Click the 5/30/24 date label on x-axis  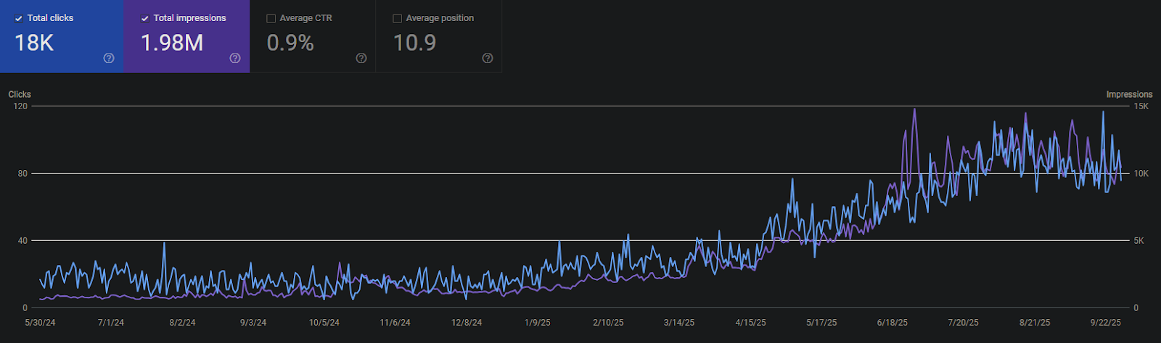point(39,323)
